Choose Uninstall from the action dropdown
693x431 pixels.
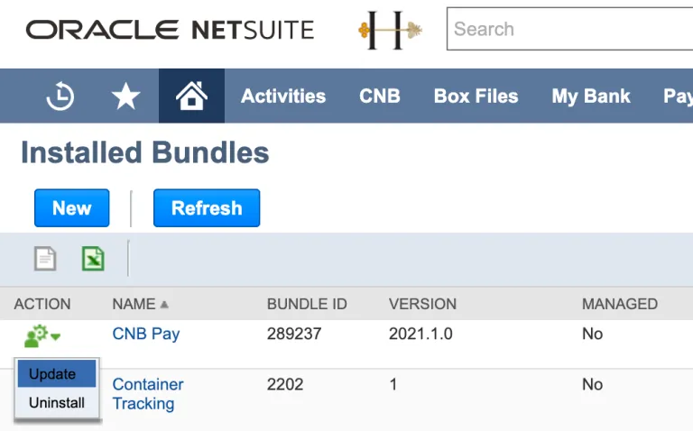tap(57, 402)
